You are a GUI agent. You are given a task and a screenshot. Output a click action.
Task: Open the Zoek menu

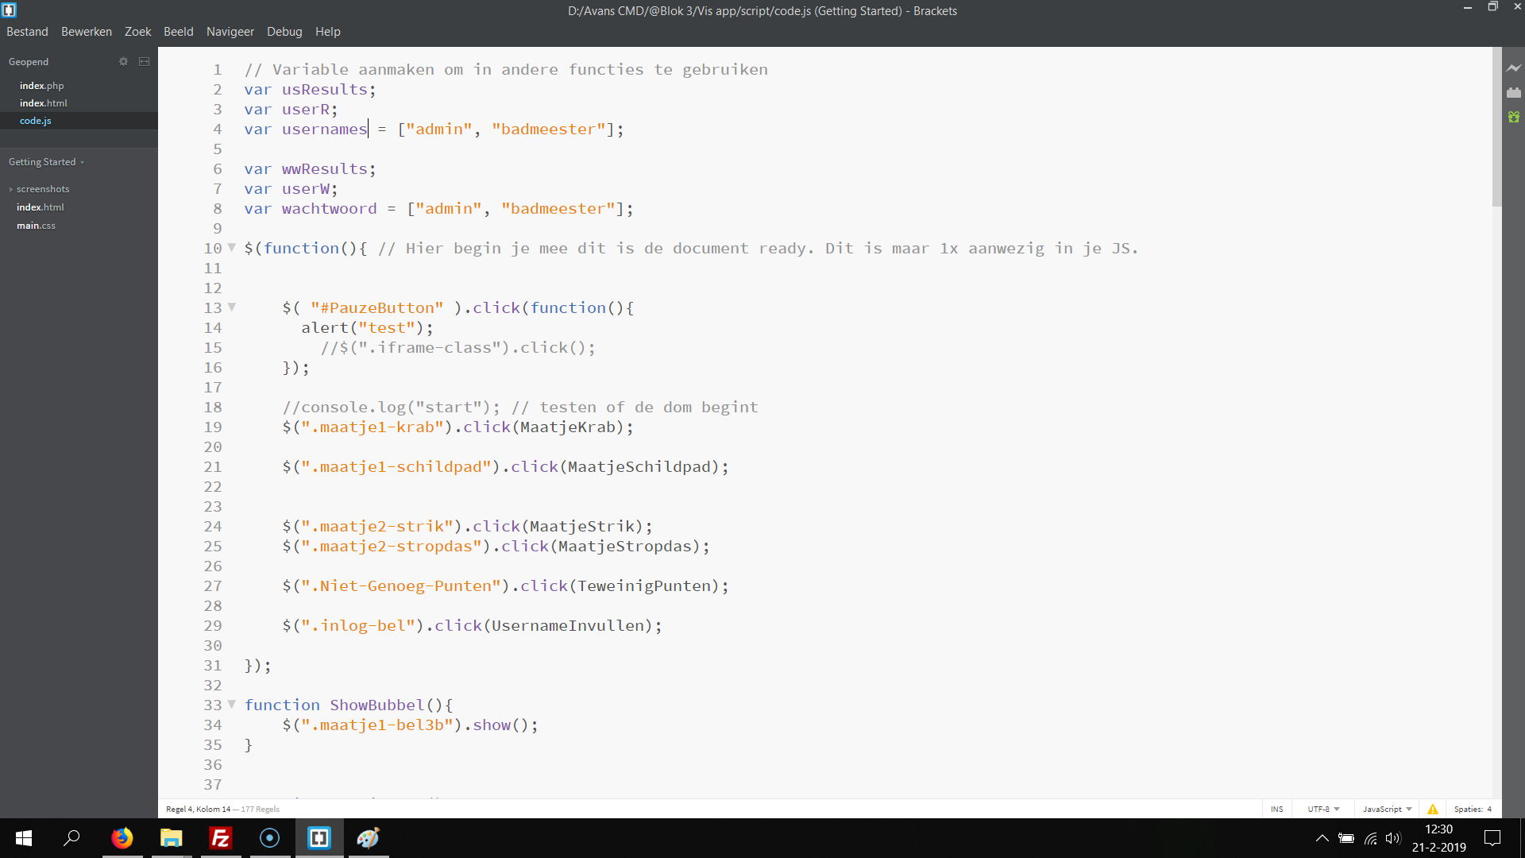point(137,32)
